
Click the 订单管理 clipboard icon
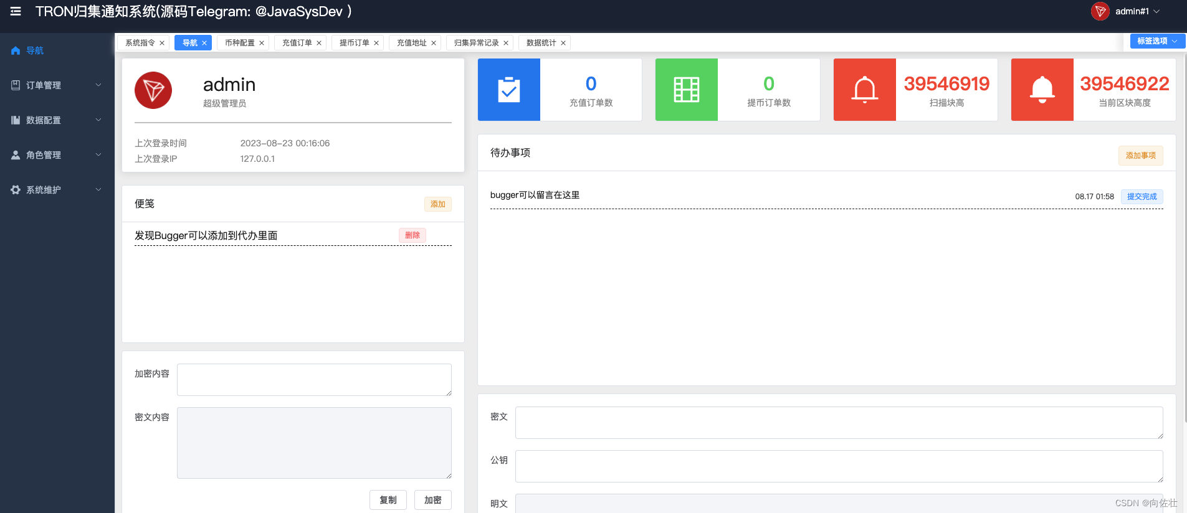point(16,85)
